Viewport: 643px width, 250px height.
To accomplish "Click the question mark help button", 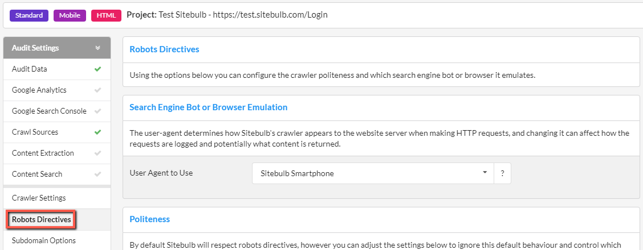I will (x=503, y=173).
